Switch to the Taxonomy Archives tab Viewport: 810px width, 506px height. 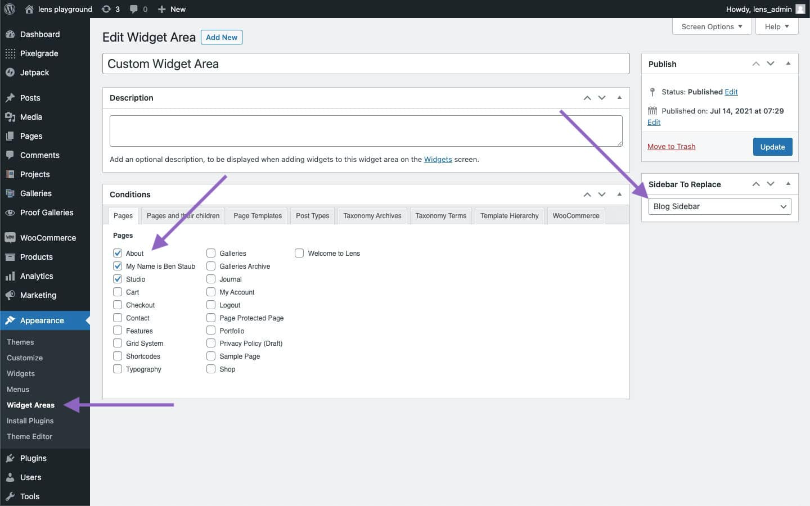click(x=372, y=216)
